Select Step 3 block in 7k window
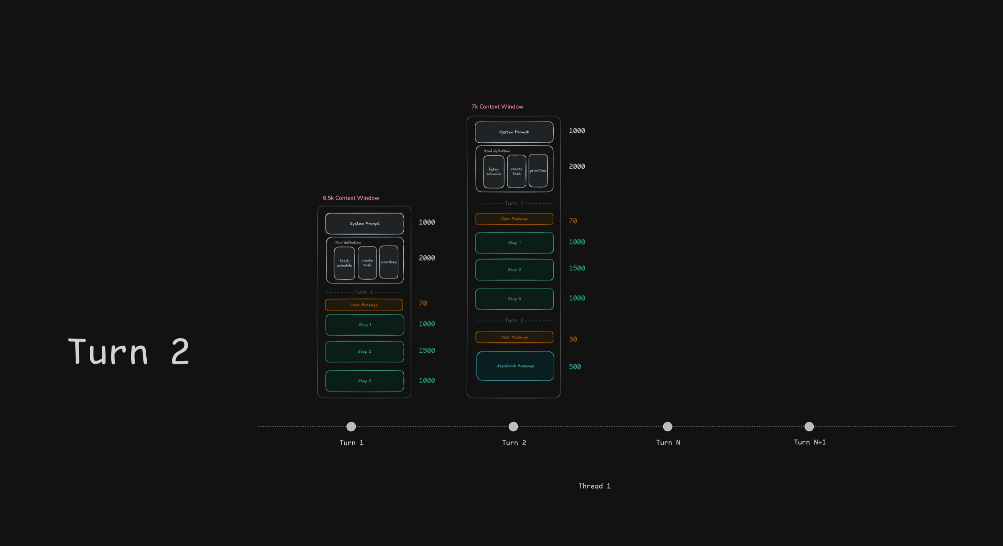Viewport: 1003px width, 546px height. pyautogui.click(x=514, y=299)
